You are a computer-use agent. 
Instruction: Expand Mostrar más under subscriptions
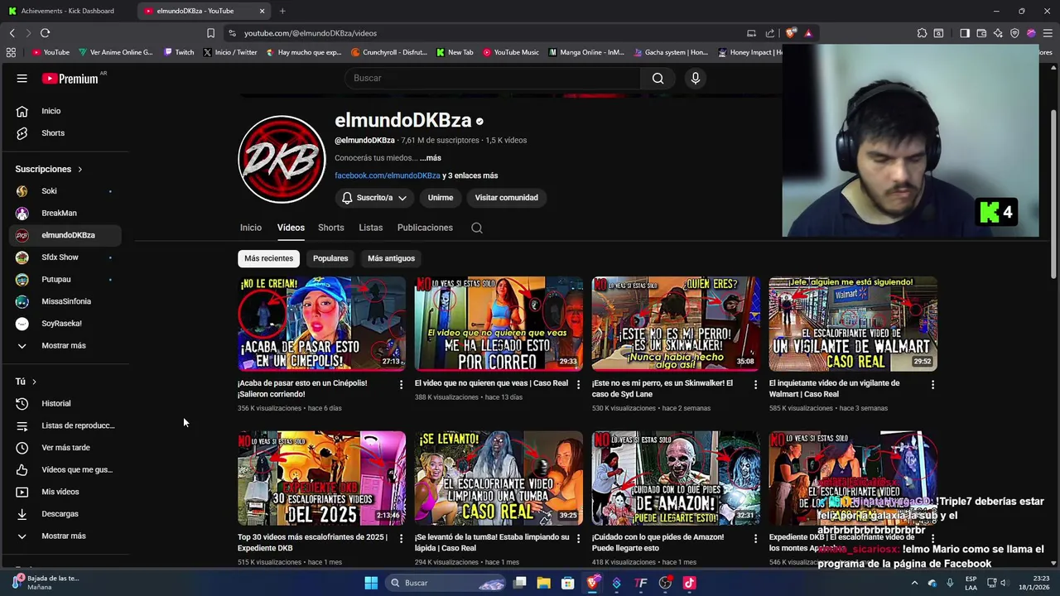[65, 346]
